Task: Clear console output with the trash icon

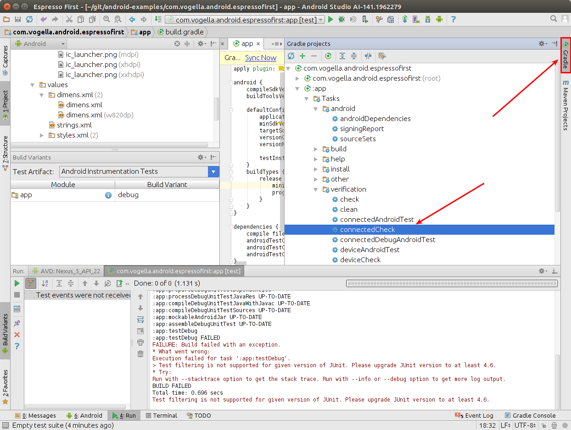Action: pyautogui.click(x=140, y=353)
